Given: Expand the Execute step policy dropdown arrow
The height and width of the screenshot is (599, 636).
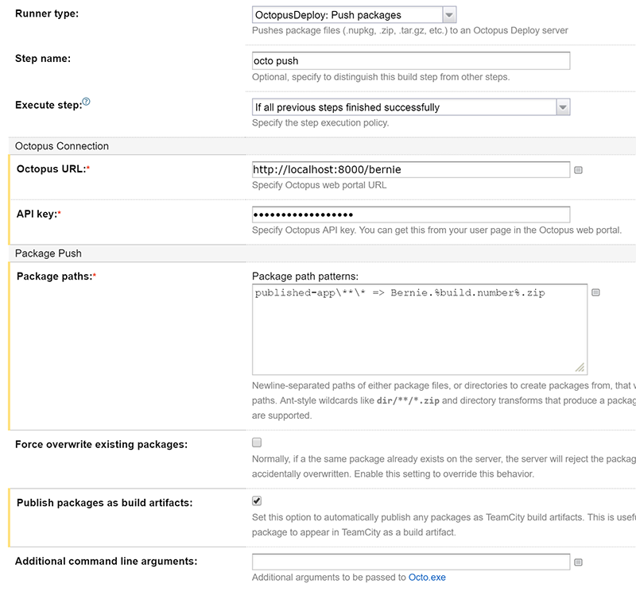Looking at the screenshot, I should click(562, 107).
